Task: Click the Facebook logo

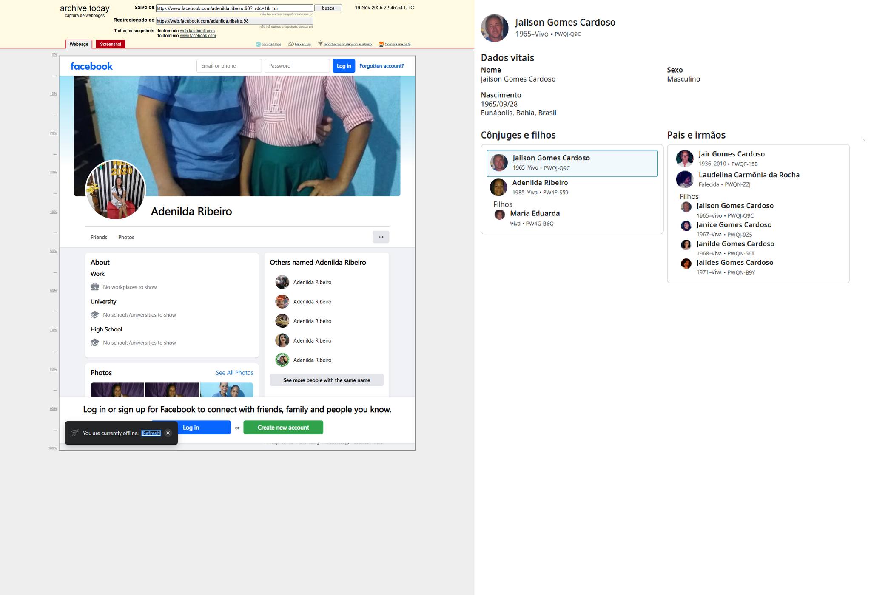Action: click(91, 66)
